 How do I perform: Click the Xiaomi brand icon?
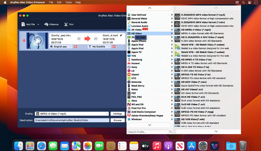pyautogui.click(x=129, y=75)
